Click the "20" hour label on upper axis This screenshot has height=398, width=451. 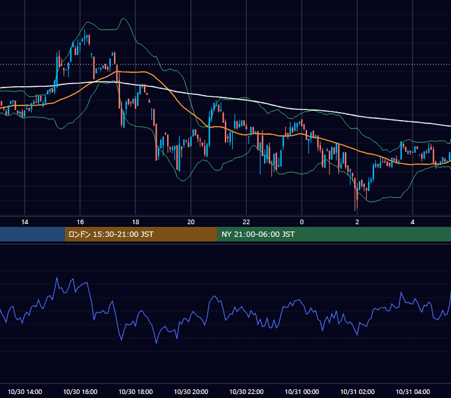click(x=191, y=222)
